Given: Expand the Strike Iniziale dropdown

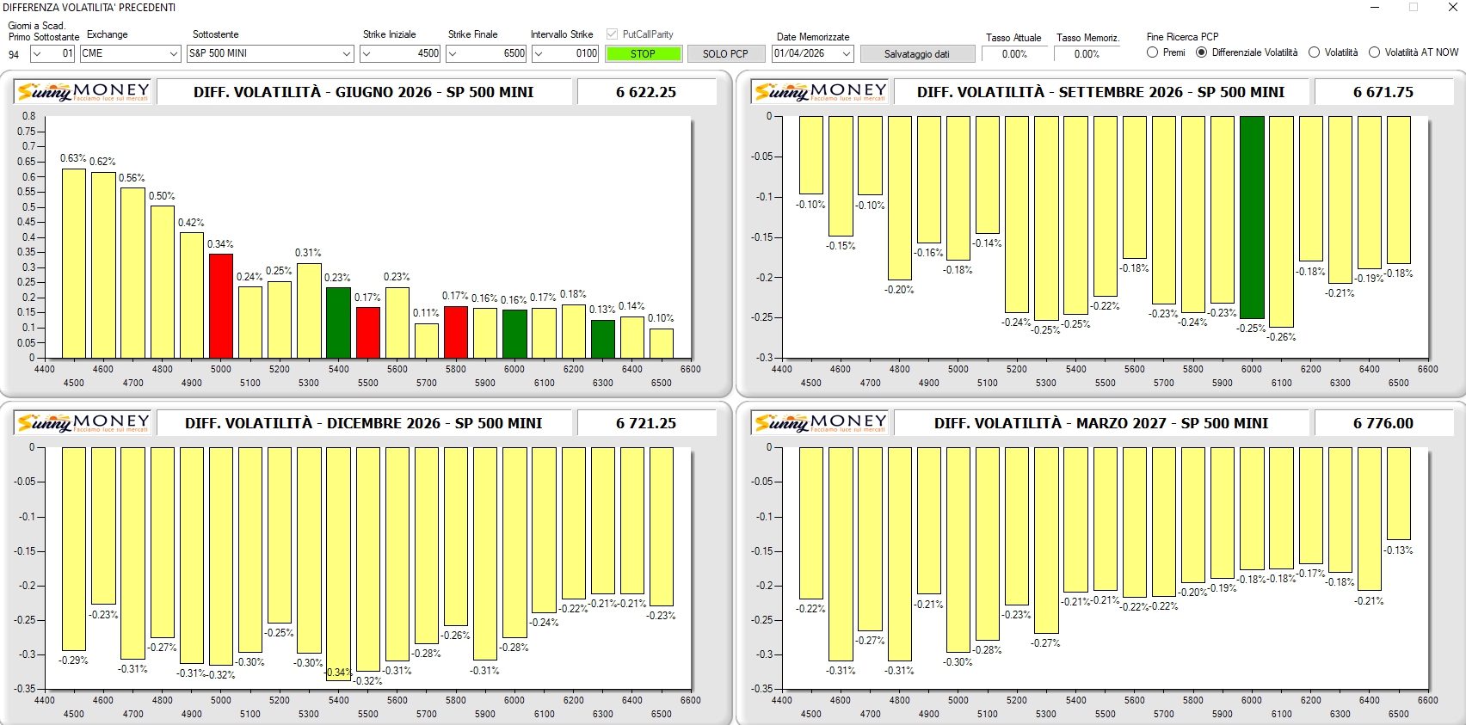Looking at the screenshot, I should click(x=367, y=53).
